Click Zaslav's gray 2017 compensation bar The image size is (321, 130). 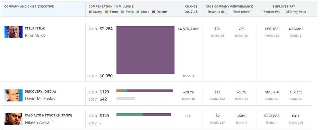pyautogui.click(x=126, y=99)
